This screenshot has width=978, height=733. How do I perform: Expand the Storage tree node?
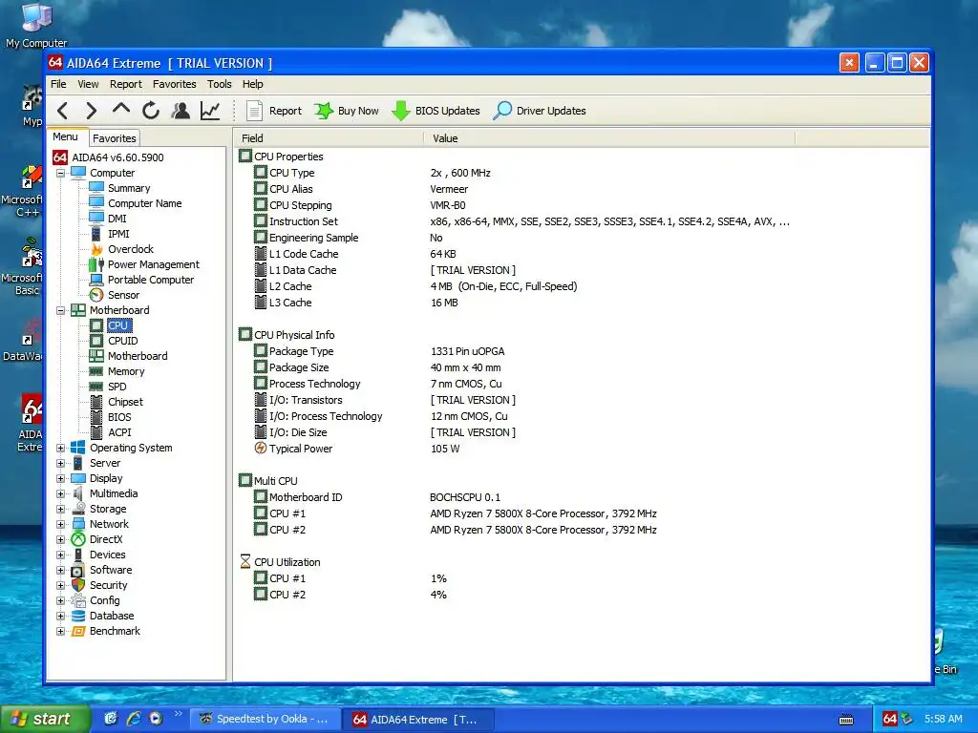click(60, 510)
